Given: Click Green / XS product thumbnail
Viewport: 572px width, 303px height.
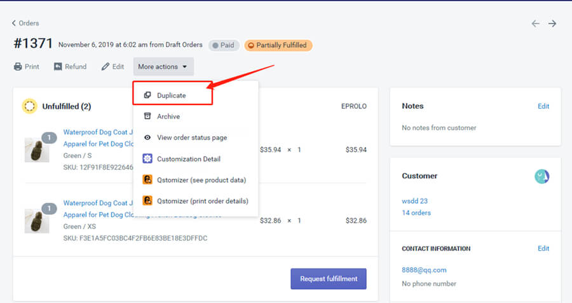Looking at the screenshot, I should point(37,221).
